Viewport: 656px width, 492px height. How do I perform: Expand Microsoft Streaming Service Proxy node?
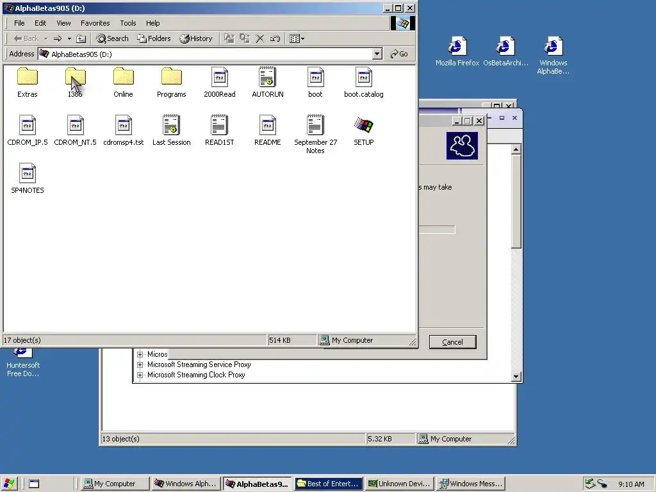pyautogui.click(x=140, y=365)
